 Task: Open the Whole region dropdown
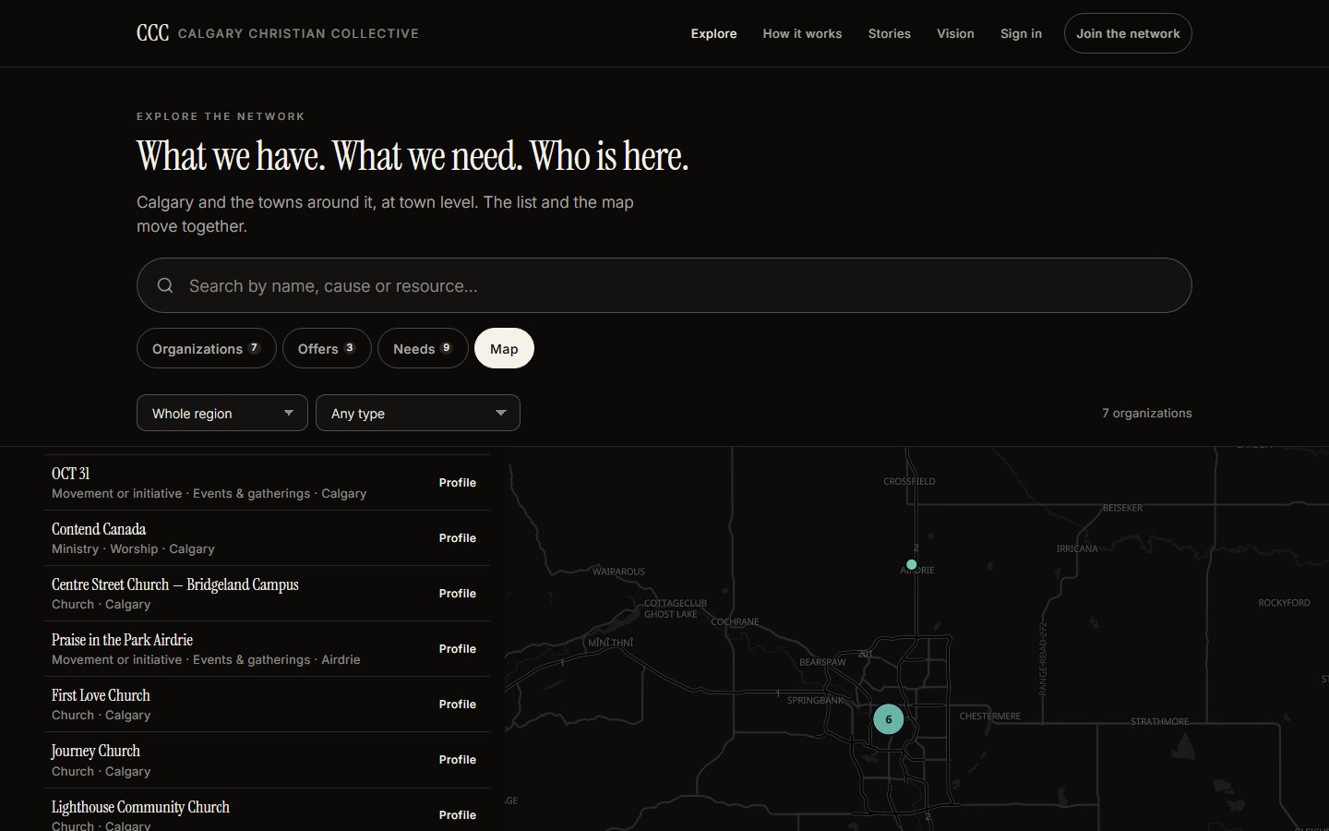(x=222, y=413)
